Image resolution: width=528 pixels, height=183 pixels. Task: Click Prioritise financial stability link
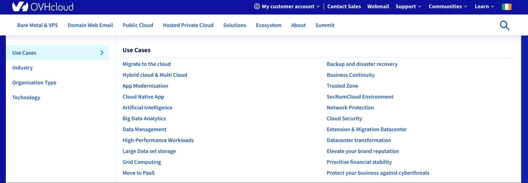[359, 162]
